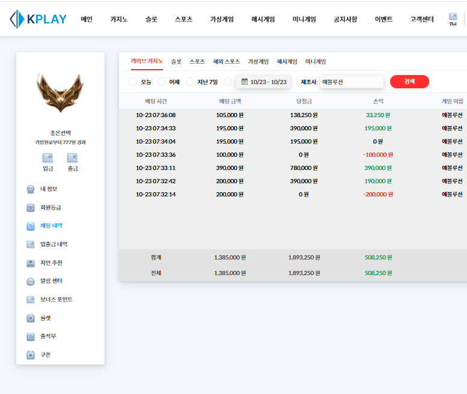467x394 pixels.
Task: Select the 알림 센터 notification icon
Action: [31, 281]
